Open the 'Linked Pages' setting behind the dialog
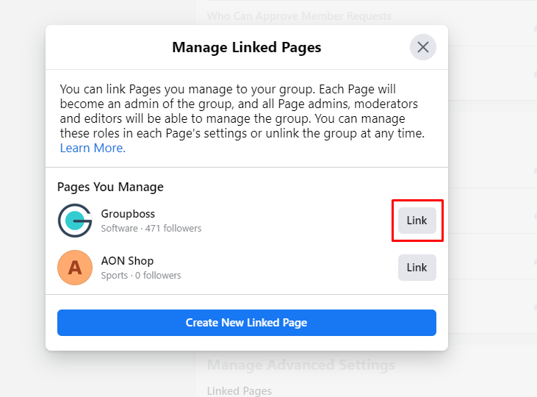Image resolution: width=537 pixels, height=397 pixels. pos(239,390)
